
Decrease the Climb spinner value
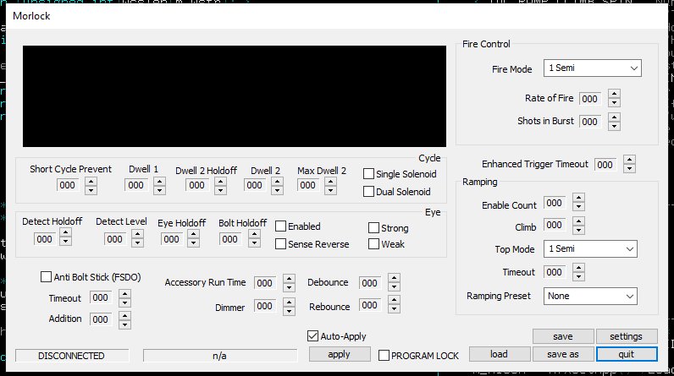pyautogui.click(x=578, y=229)
